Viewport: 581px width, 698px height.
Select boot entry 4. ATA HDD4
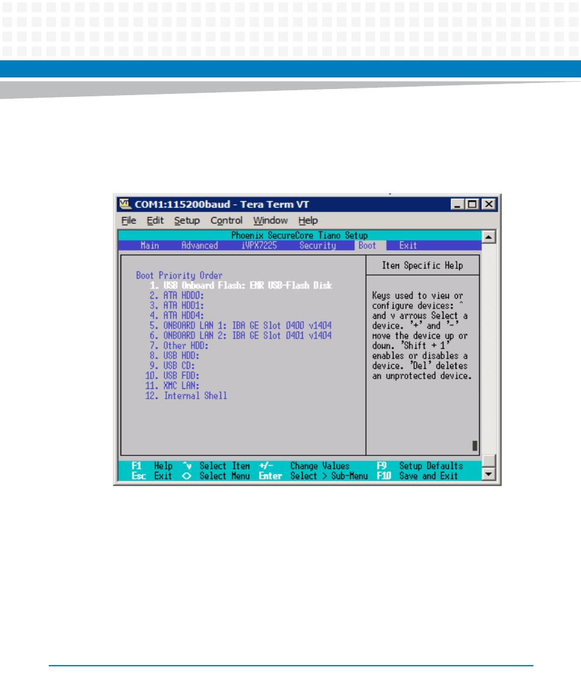[177, 316]
